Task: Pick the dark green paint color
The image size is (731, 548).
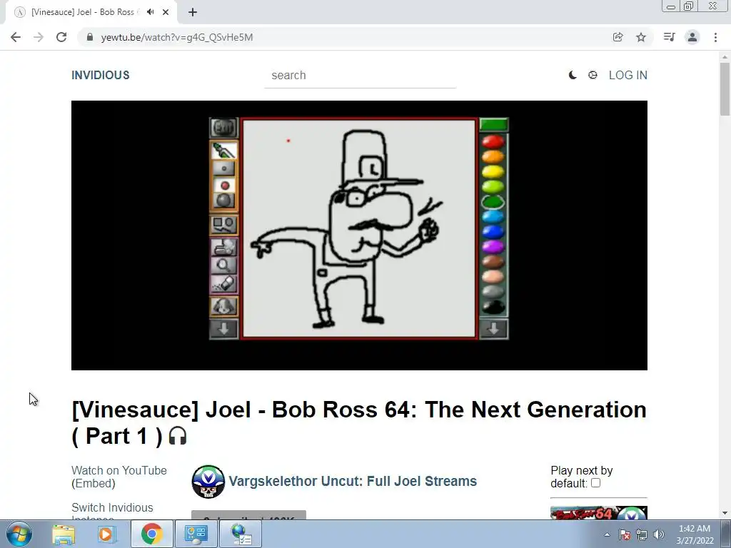Action: coord(493,202)
